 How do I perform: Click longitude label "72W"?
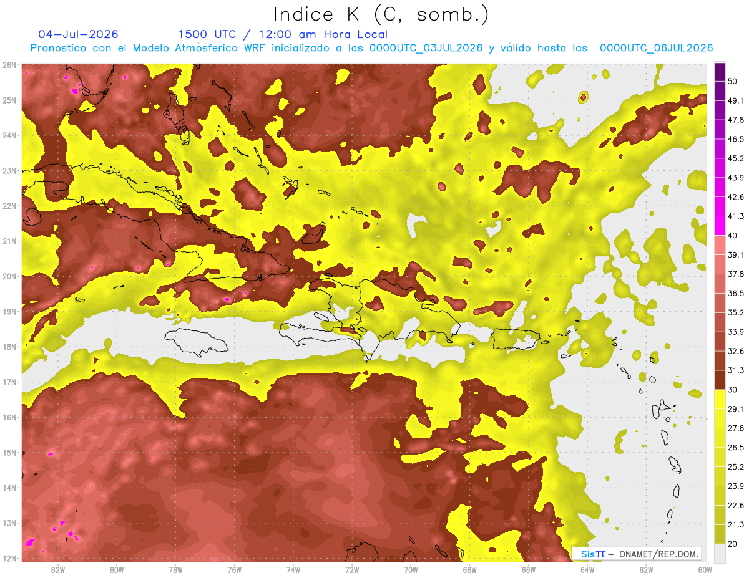[x=352, y=569]
